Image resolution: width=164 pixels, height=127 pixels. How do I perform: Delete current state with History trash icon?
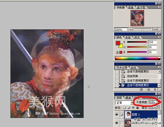click(x=155, y=89)
